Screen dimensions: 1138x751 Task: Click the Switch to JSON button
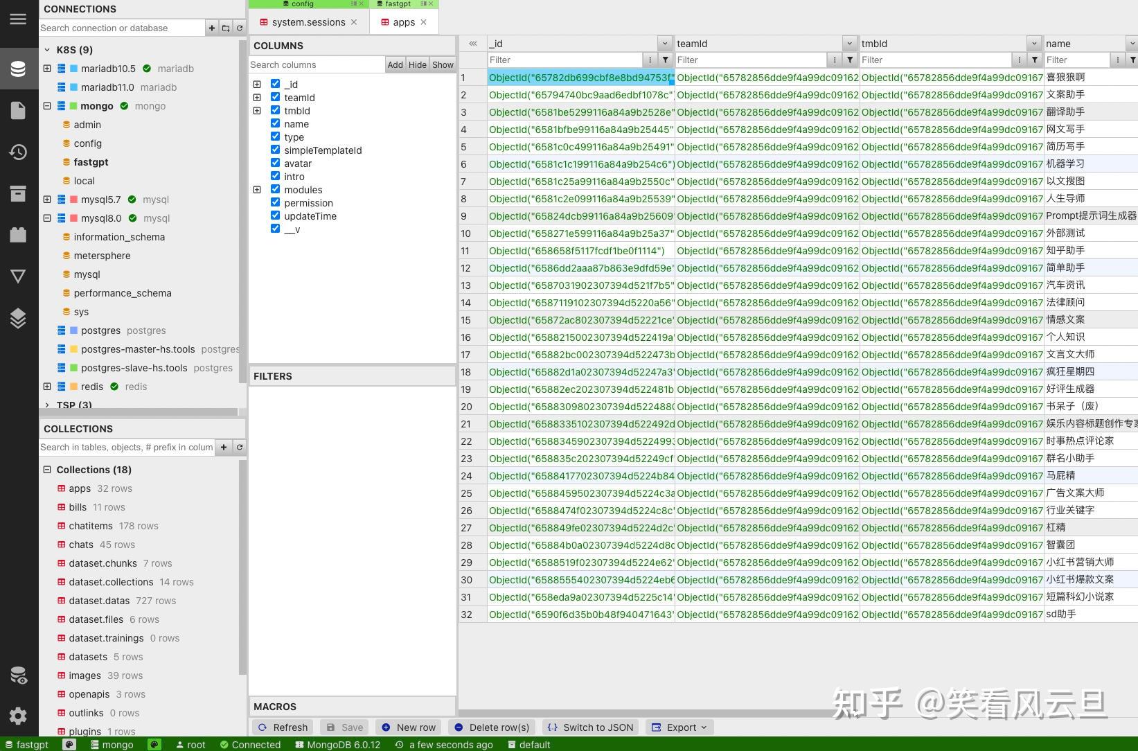(x=589, y=727)
